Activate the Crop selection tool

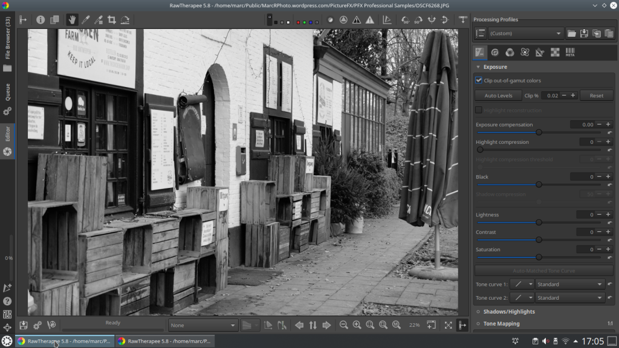(x=112, y=19)
